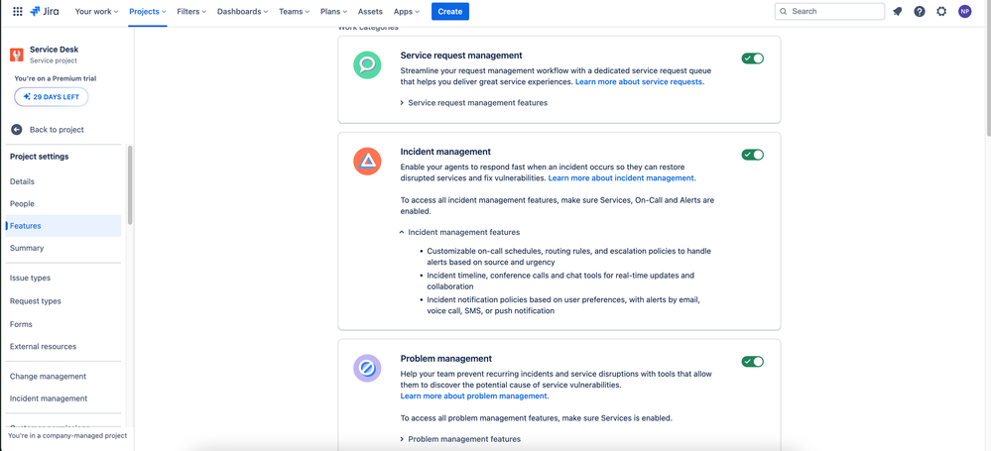
Task: Open the Projects dropdown
Action: click(x=148, y=11)
